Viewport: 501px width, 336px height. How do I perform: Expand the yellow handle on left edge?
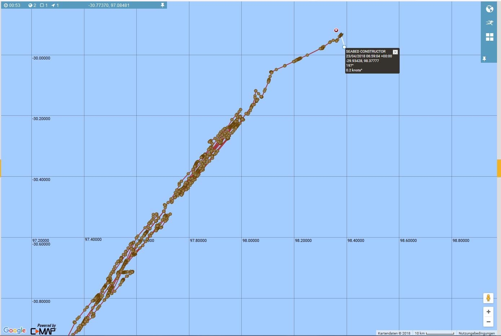pyautogui.click(x=1, y=168)
